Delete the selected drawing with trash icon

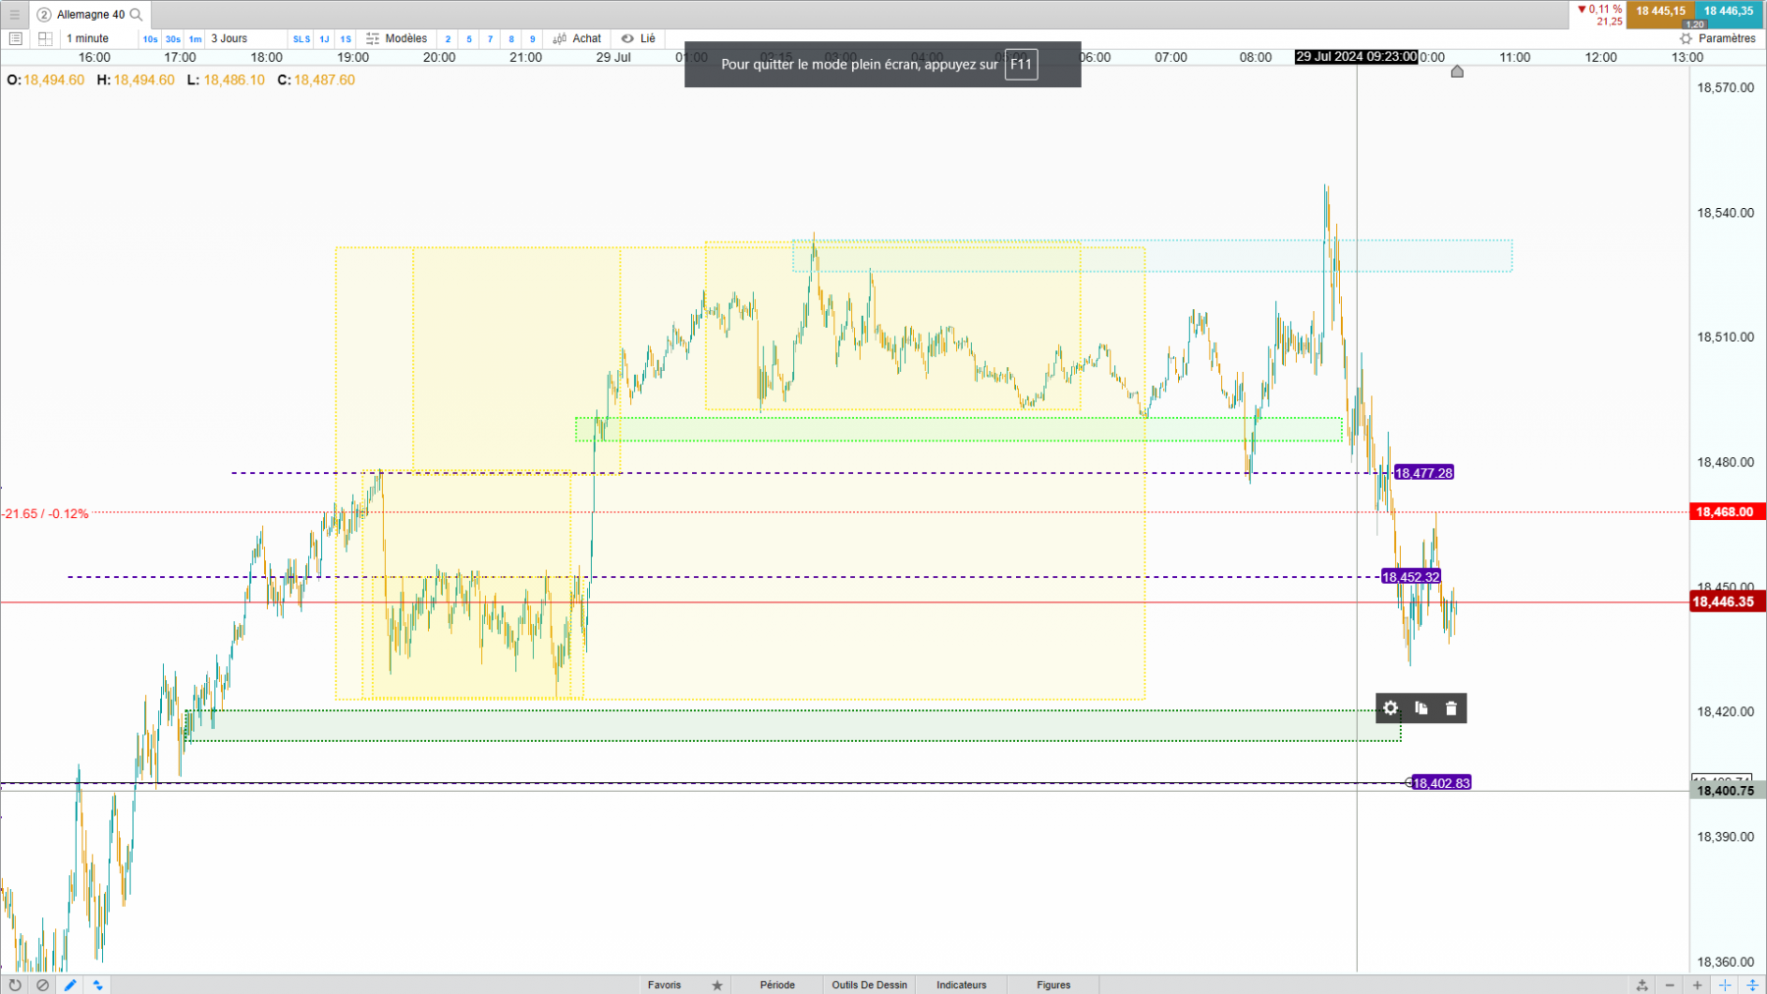1452,708
